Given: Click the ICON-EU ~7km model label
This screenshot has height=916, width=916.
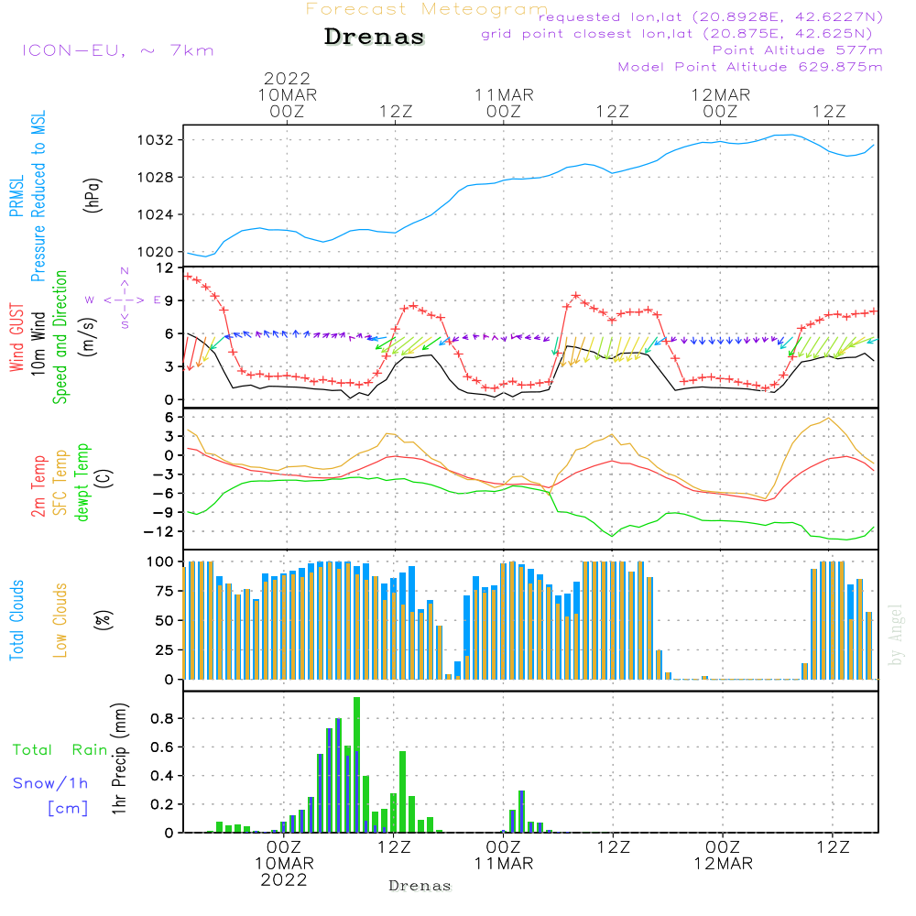Looking at the screenshot, I should click(116, 50).
